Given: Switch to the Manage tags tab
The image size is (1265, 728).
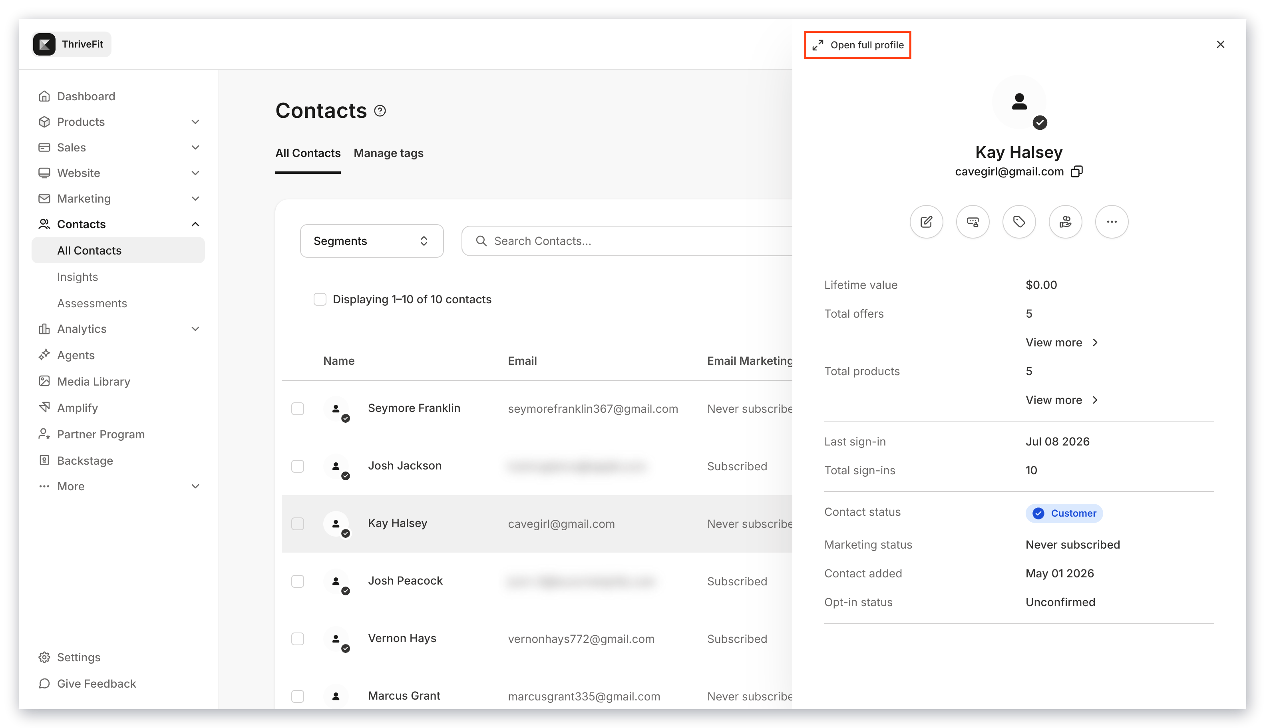Looking at the screenshot, I should coord(388,153).
